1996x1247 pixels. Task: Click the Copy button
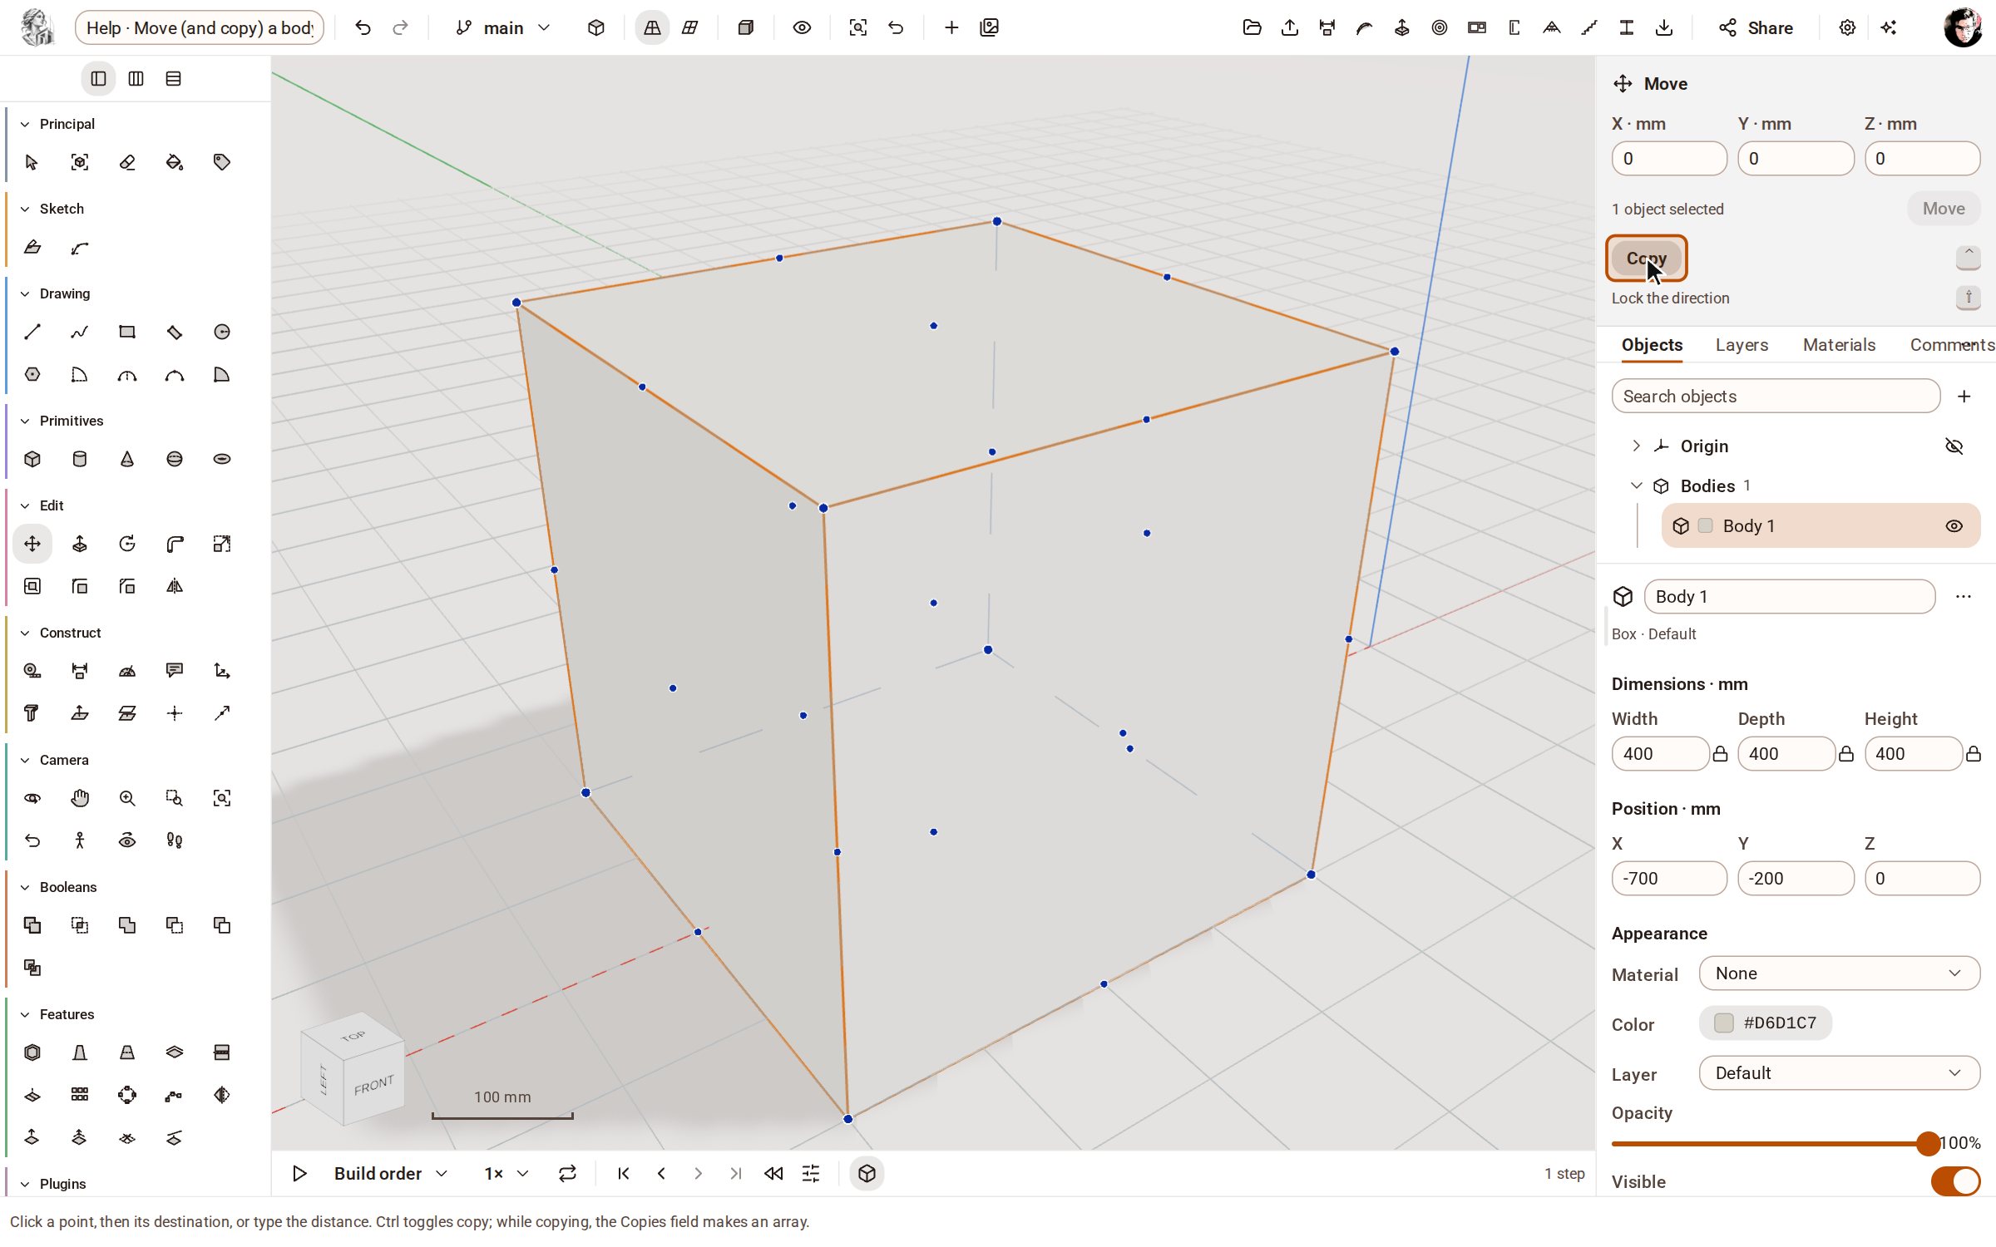click(x=1646, y=259)
